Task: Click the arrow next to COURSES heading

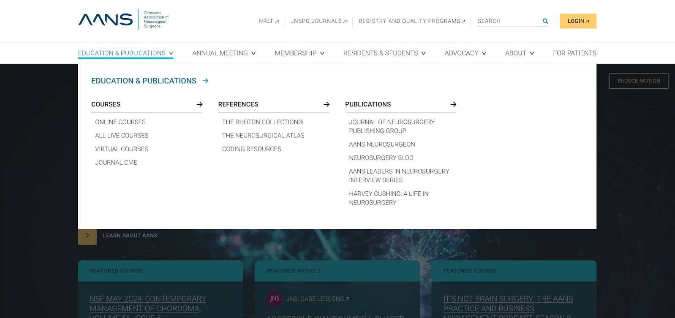Action: [x=199, y=104]
